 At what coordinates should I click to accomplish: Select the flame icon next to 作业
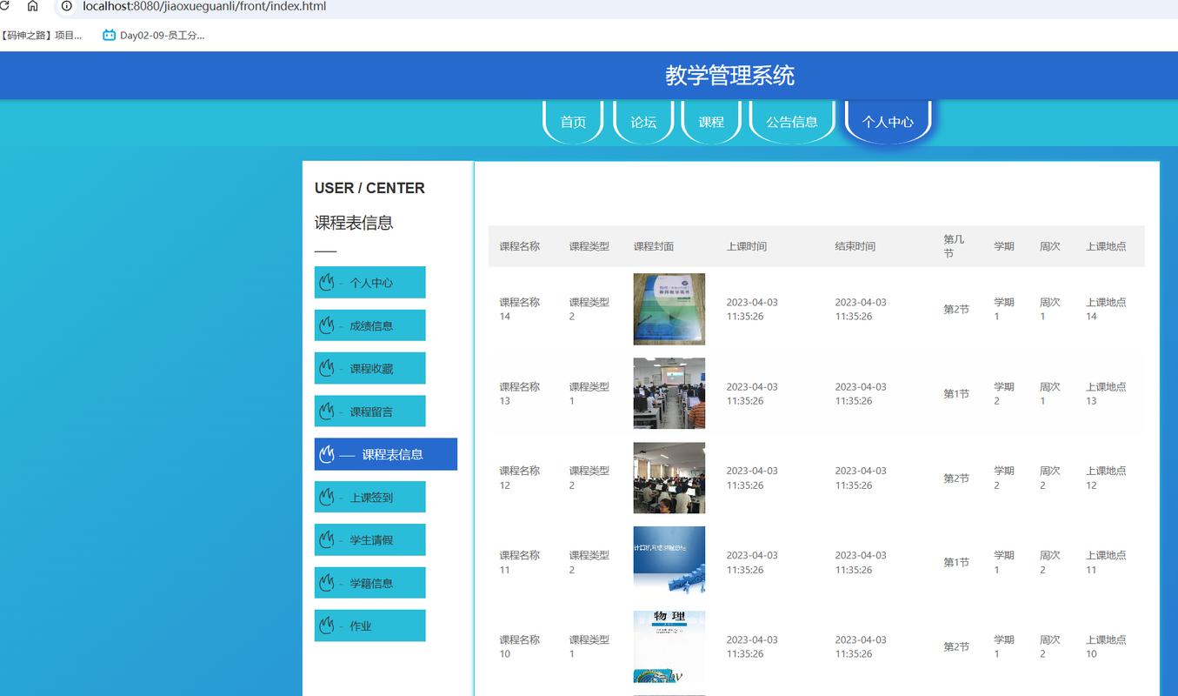(327, 626)
